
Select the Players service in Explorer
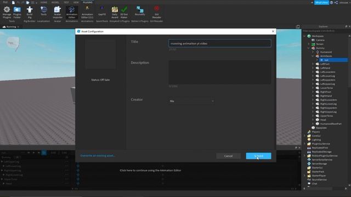tap(316, 132)
